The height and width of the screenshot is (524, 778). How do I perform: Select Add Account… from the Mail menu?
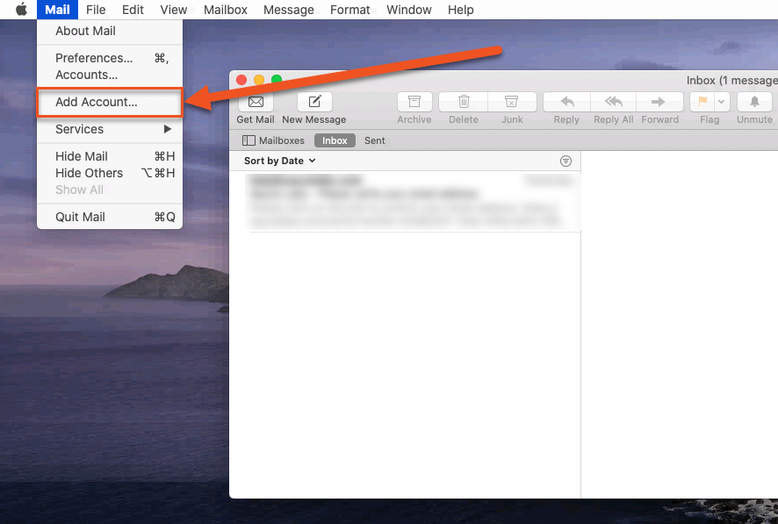pyautogui.click(x=97, y=102)
